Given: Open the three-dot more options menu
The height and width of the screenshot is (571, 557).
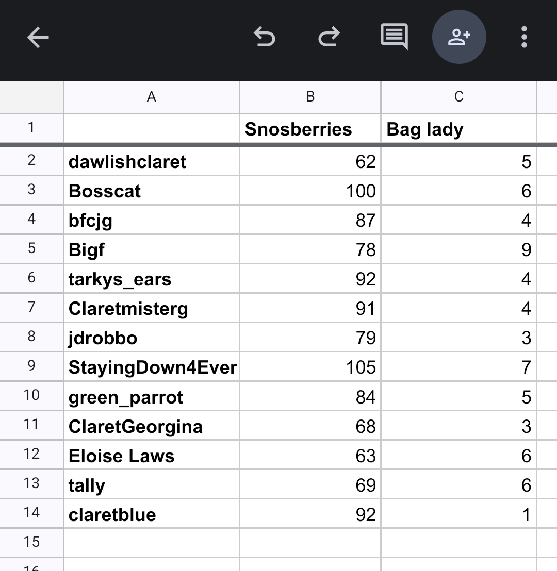Looking at the screenshot, I should [524, 37].
